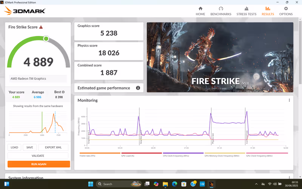The width and height of the screenshot is (302, 189).
Task: Click the taskbar Search box
Action: (119, 184)
